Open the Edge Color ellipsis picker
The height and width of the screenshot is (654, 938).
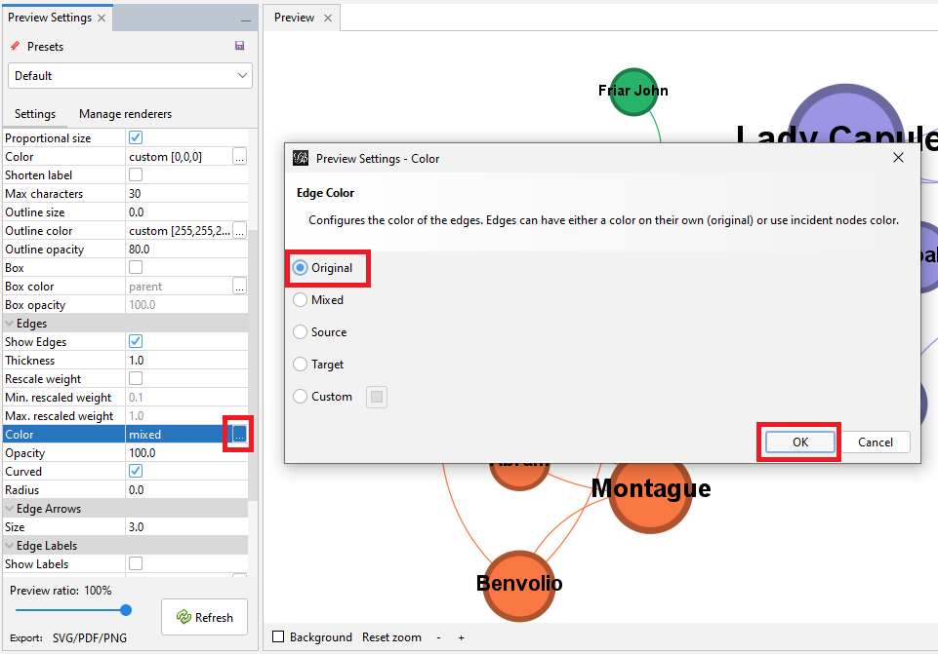point(238,434)
